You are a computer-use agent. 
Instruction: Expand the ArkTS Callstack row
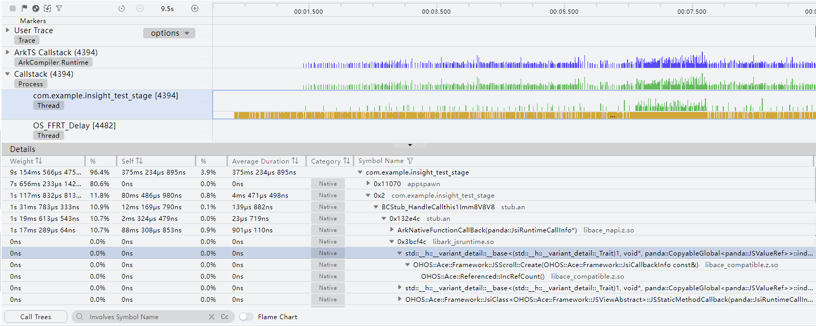pyautogui.click(x=7, y=52)
